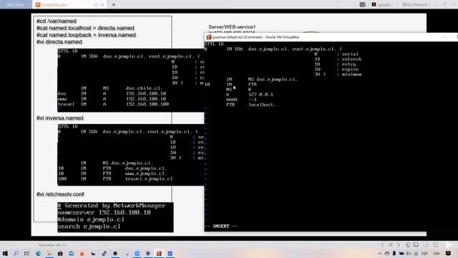Minimize the VirtualBox VM window
458x258 pixels.
(x=445, y=37)
